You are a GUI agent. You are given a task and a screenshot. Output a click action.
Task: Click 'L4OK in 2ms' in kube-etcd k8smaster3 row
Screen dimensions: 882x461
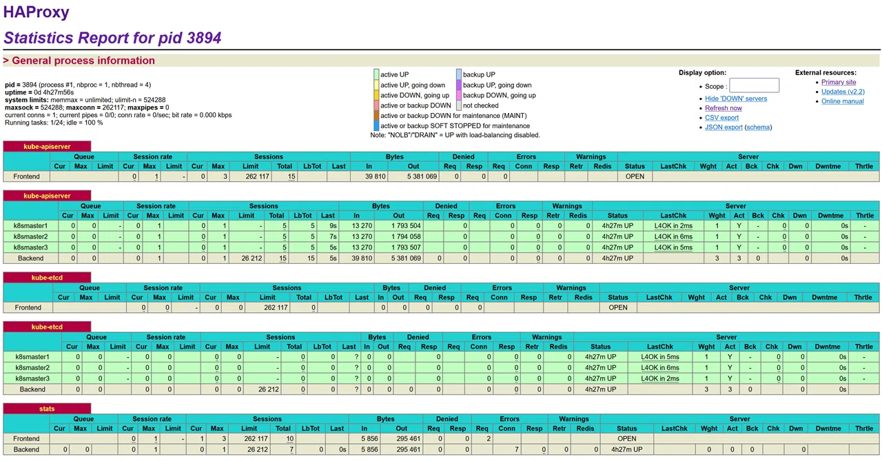tap(659, 378)
